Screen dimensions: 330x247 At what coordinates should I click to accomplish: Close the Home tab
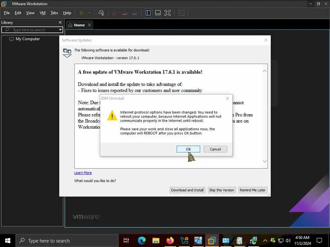[90, 25]
